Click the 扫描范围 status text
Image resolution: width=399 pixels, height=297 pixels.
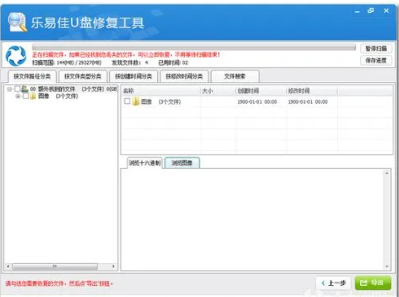67,63
